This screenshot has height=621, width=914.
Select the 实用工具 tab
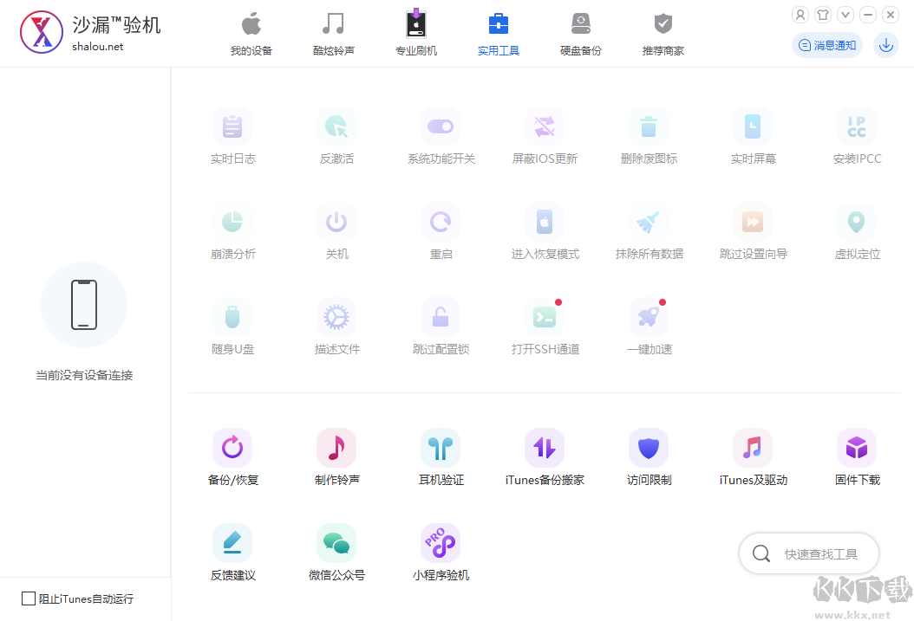(499, 34)
